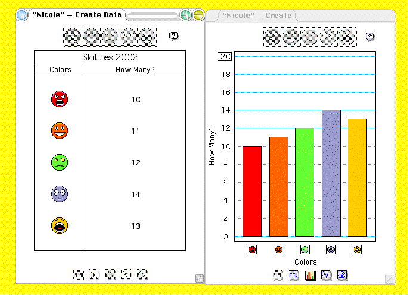The height and width of the screenshot is (295, 408).
Task: Click the 20 maximum scale box on graph
Action: point(225,56)
